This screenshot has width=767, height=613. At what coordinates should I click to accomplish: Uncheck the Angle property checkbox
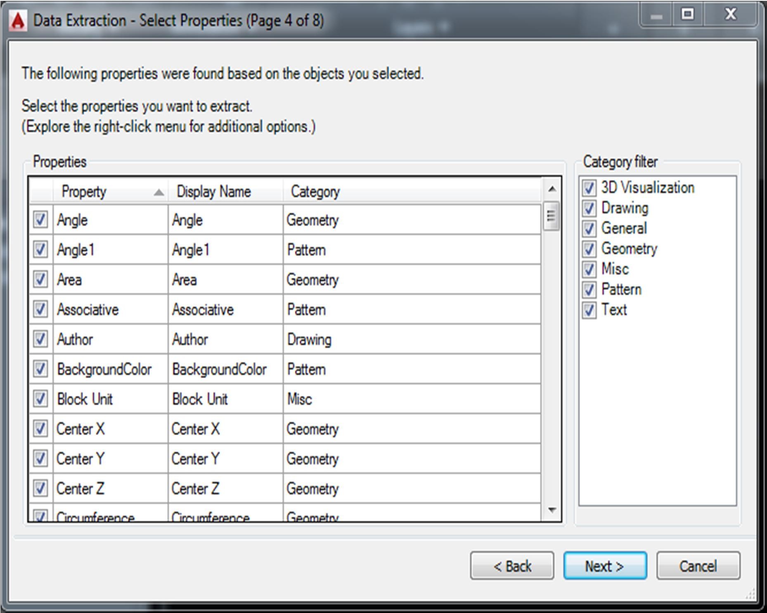(40, 220)
